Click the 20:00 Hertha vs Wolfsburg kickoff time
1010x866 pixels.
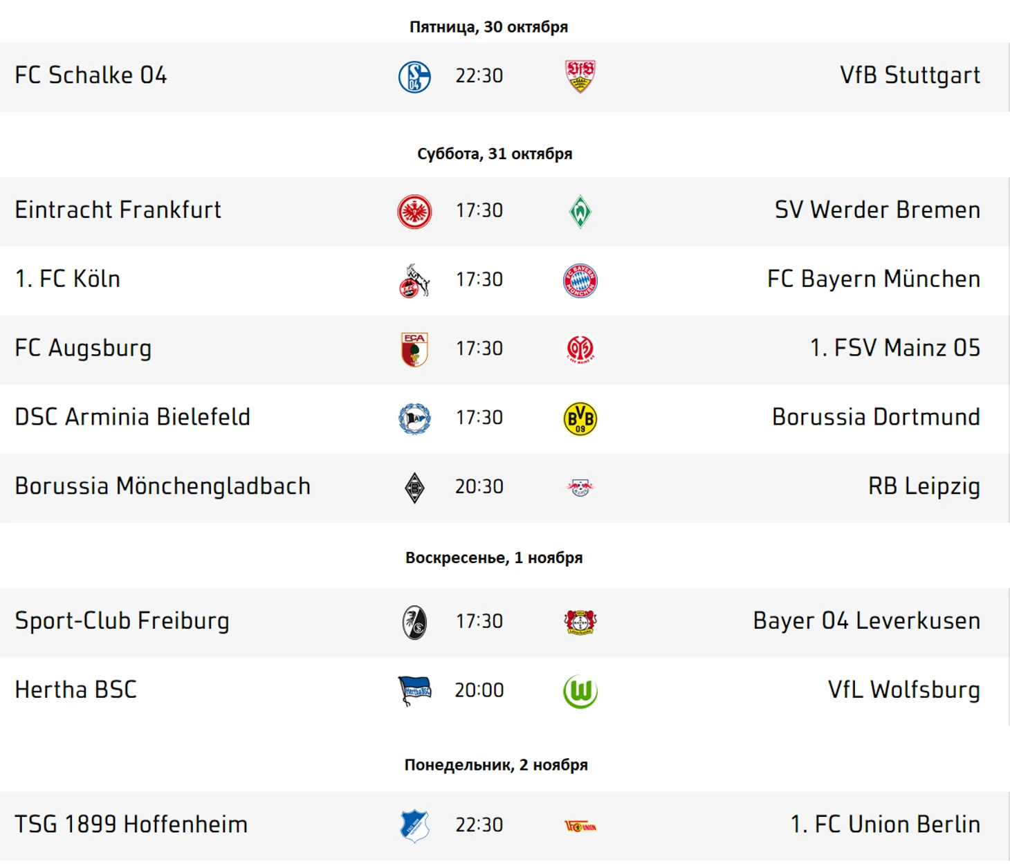click(479, 690)
